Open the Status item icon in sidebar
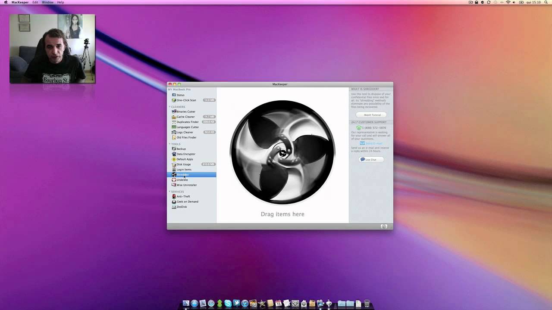 174,95
